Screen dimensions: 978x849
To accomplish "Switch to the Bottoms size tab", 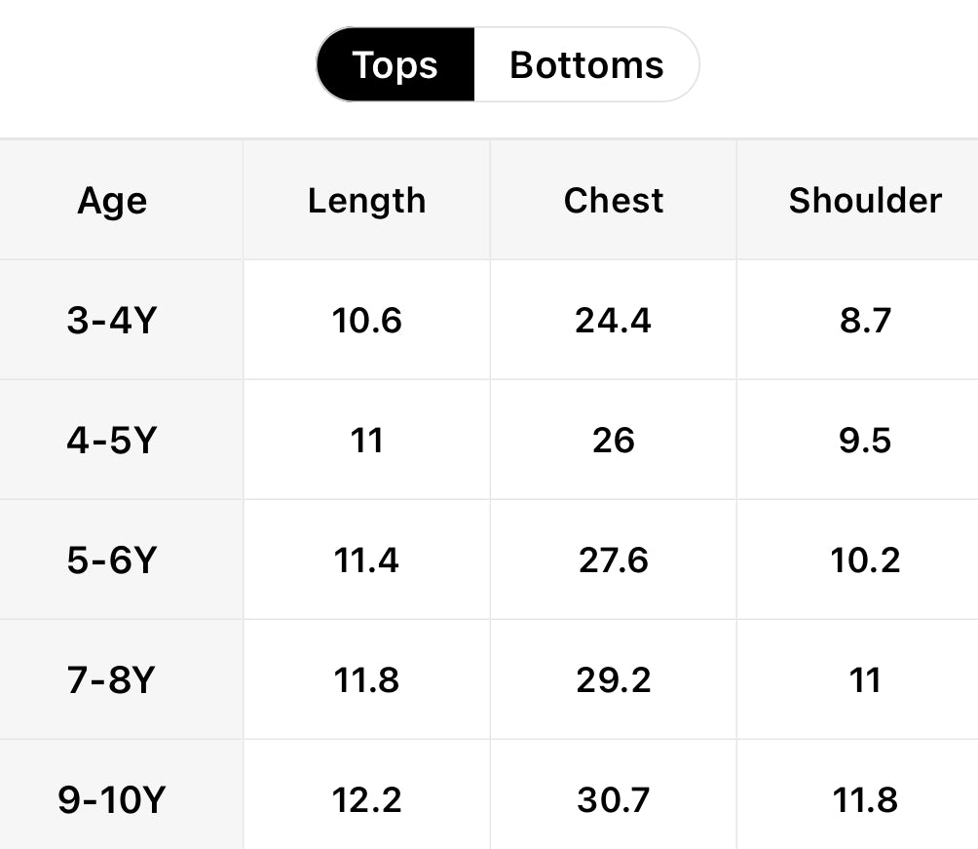I will 586,65.
